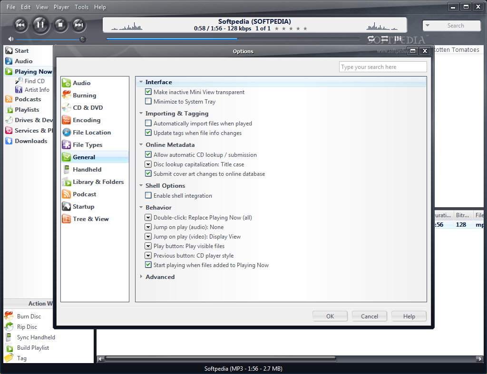Click the Options search field
The width and height of the screenshot is (487, 374).
383,67
